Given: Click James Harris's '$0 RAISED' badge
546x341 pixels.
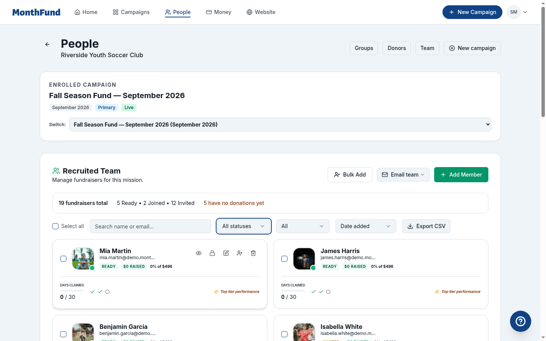Looking at the screenshot, I should 355,266.
